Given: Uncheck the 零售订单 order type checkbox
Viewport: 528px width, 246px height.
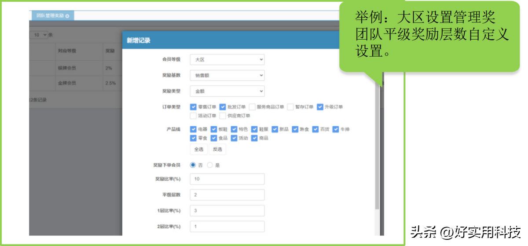Looking at the screenshot, I should click(193, 106).
